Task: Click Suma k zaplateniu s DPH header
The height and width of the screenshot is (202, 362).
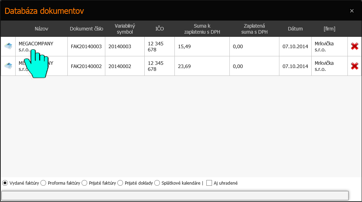Action: 202,29
